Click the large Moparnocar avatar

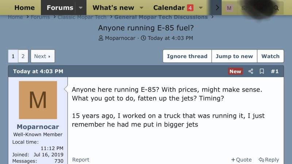click(x=38, y=100)
